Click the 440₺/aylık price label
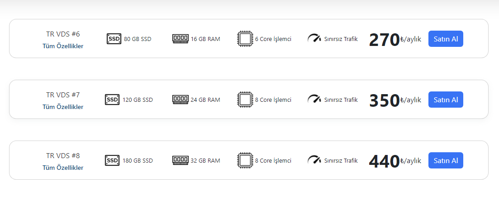 395,161
